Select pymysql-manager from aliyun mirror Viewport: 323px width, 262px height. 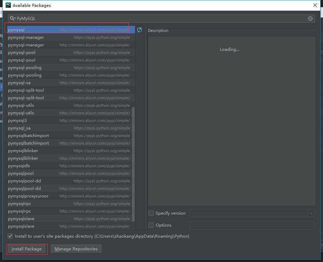pos(71,45)
